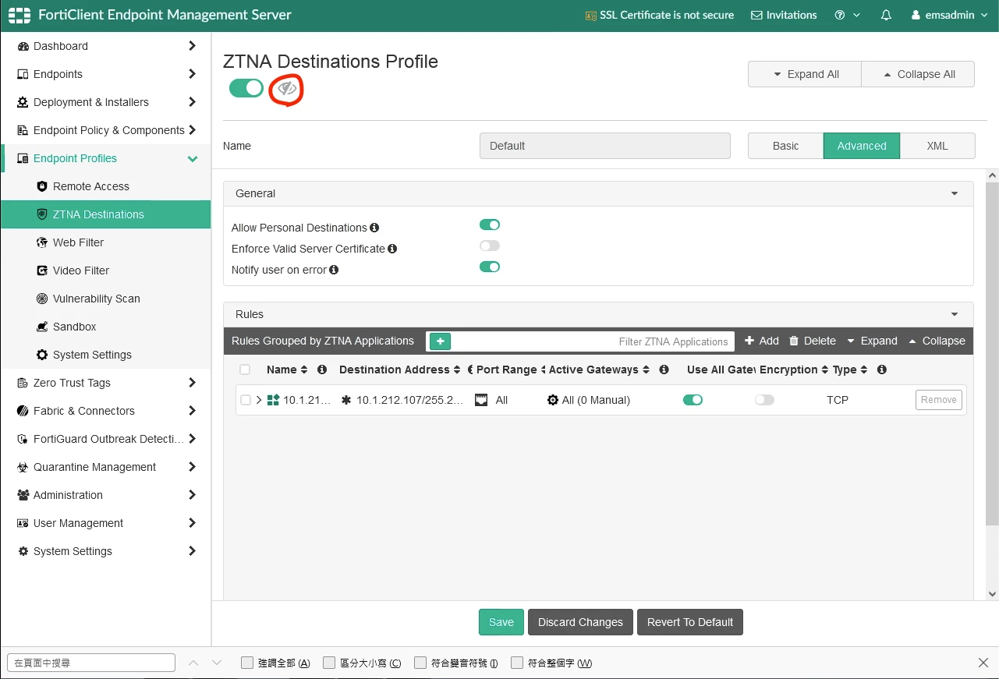
Task: Click Collapse All button
Action: point(919,74)
